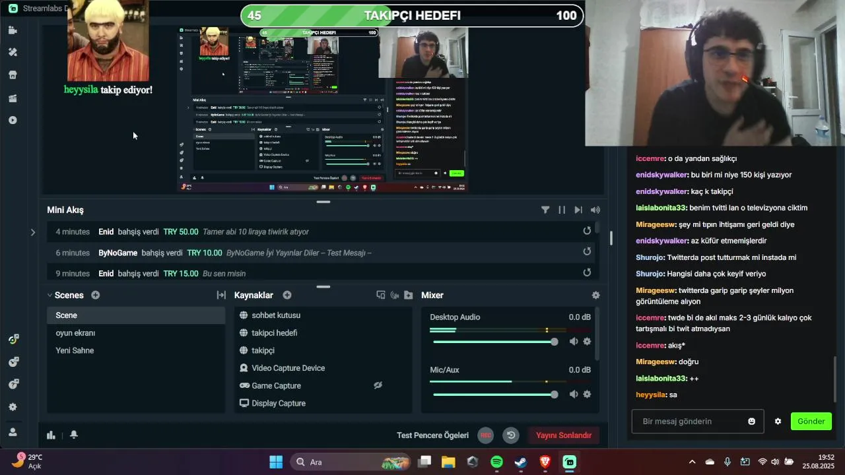Adjust Mic/Aux volume slider
Viewport: 845px width, 475px height.
495,395
